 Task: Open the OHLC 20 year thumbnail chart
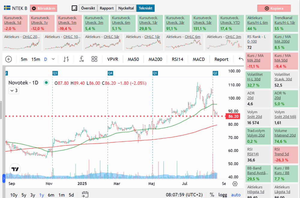pyautogui.click(x=22, y=42)
